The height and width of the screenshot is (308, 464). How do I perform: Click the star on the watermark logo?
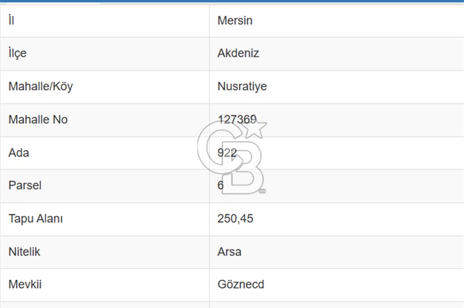(x=254, y=128)
